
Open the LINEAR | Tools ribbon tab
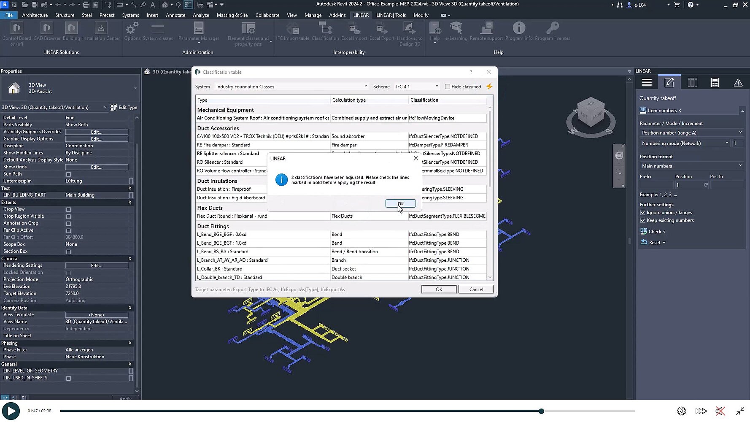click(391, 15)
